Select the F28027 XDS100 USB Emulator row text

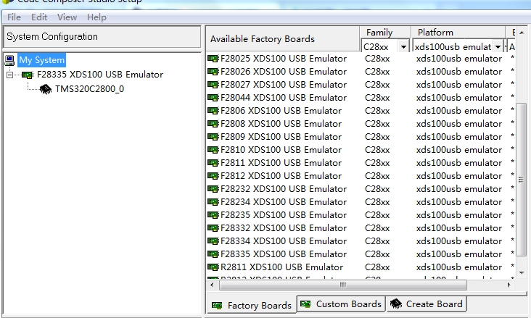coord(284,85)
